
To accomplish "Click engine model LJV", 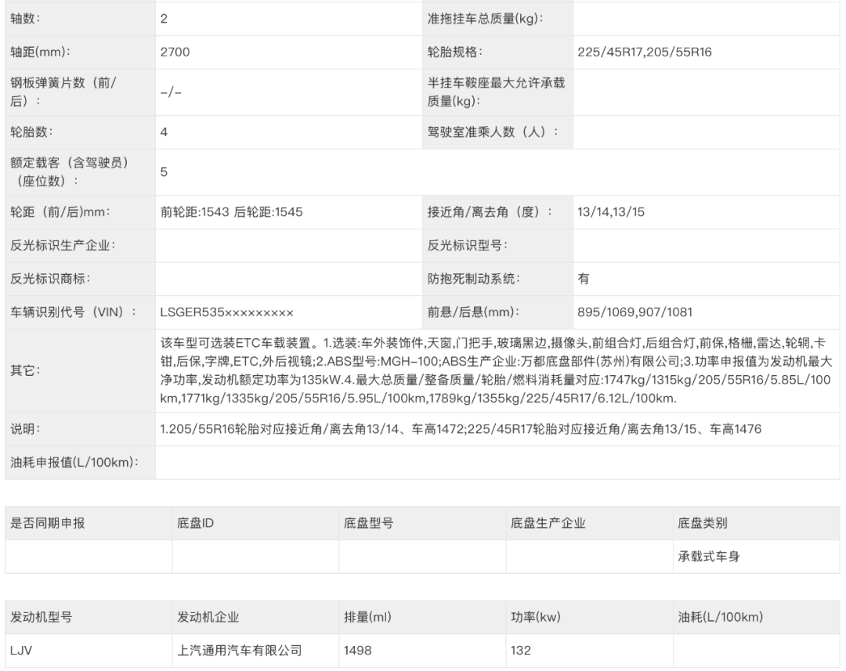I will [x=21, y=651].
